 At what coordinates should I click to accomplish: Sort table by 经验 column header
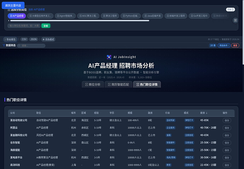click(x=97, y=113)
